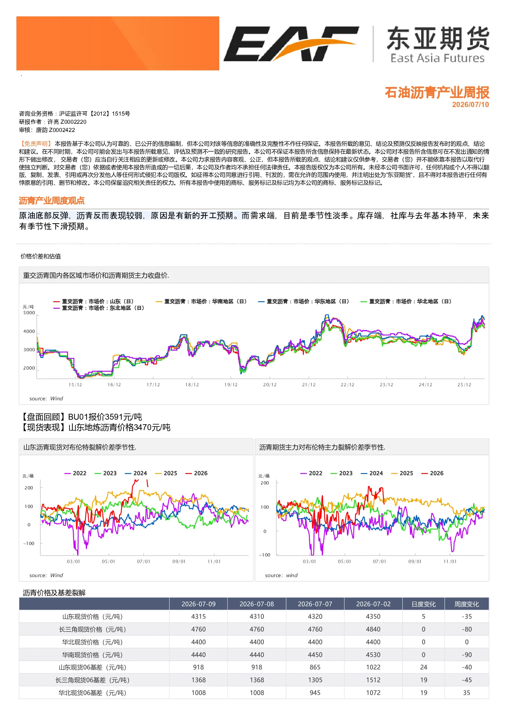Click the author line 许亮 Z0002220
The height and width of the screenshot is (711, 508).
[53, 122]
